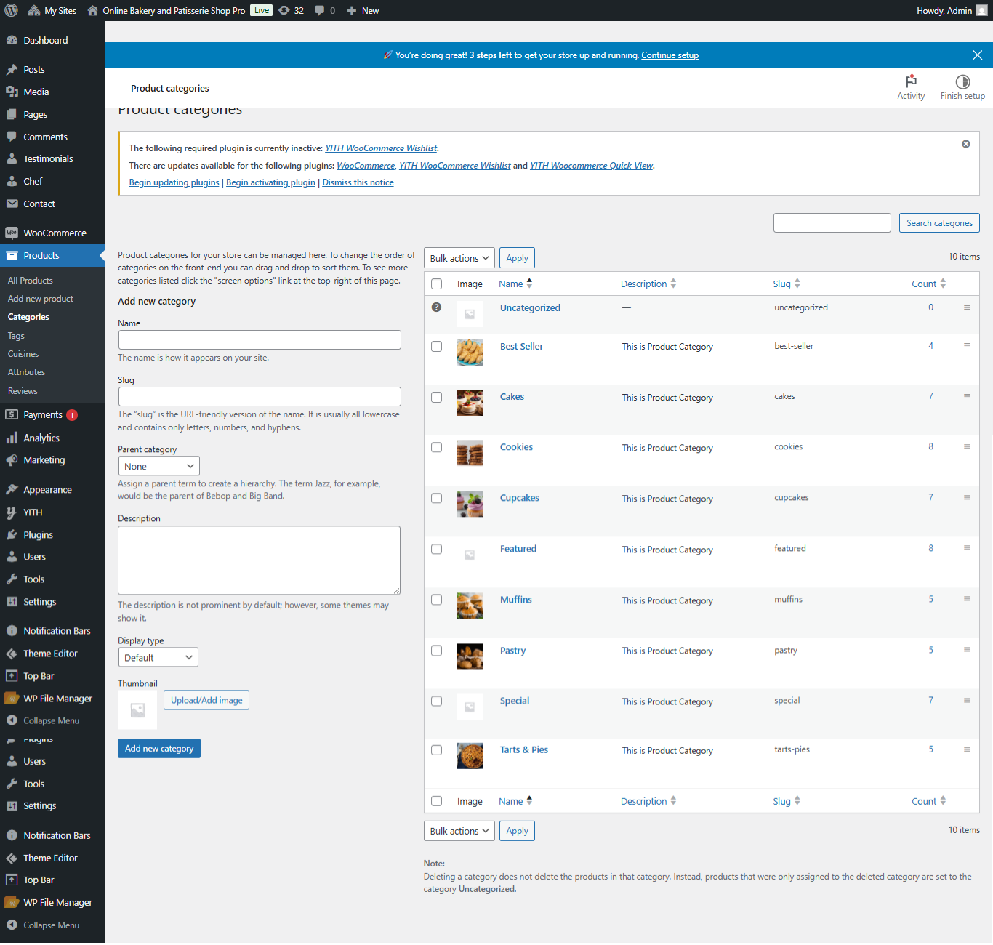
Task: Select Tags under the Products menu
Action: (x=16, y=335)
